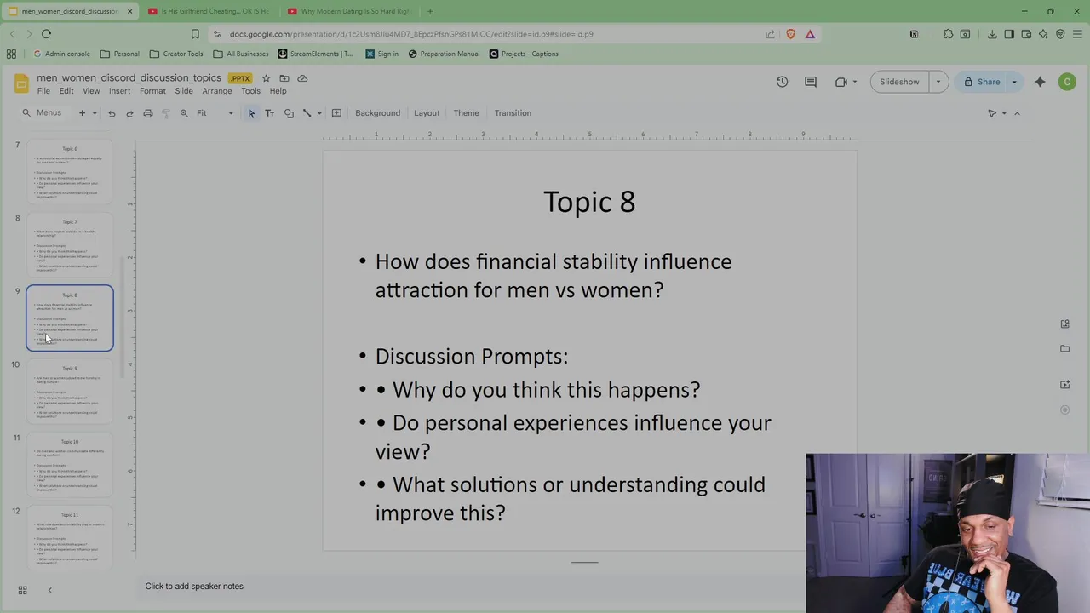Click the Topic 8 slide title text

coord(589,202)
